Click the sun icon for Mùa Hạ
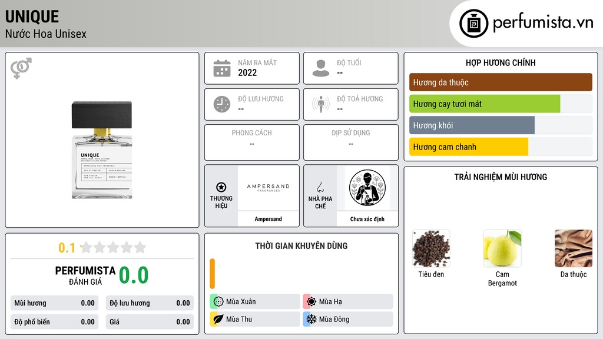603x339 pixels. tap(311, 302)
